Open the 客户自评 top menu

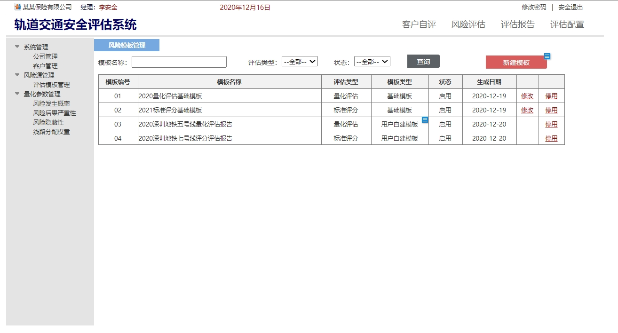coord(419,24)
